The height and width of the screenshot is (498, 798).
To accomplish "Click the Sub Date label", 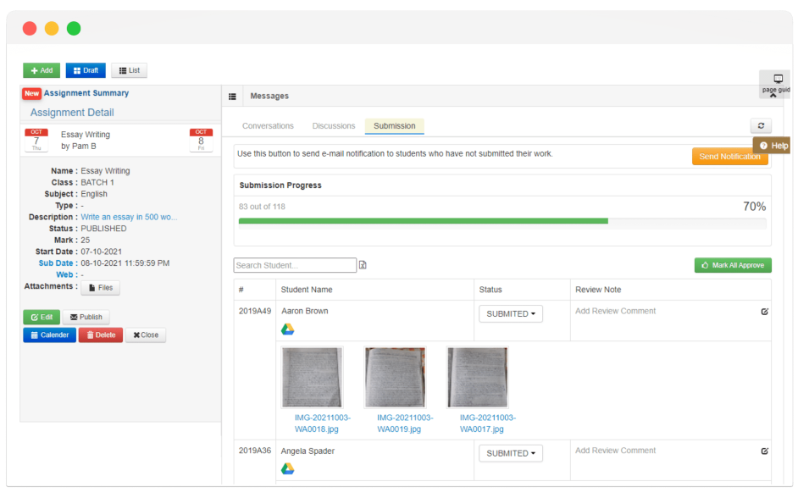I will [55, 263].
